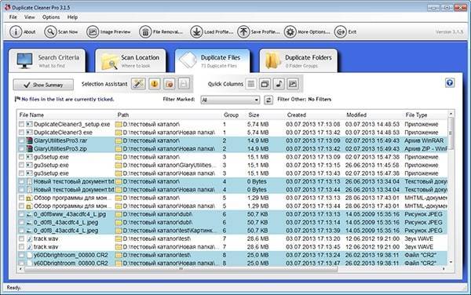The width and height of the screenshot is (471, 295).
Task: Open the Options menu
Action: (51, 17)
